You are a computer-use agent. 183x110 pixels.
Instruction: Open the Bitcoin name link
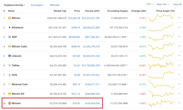(16, 18)
